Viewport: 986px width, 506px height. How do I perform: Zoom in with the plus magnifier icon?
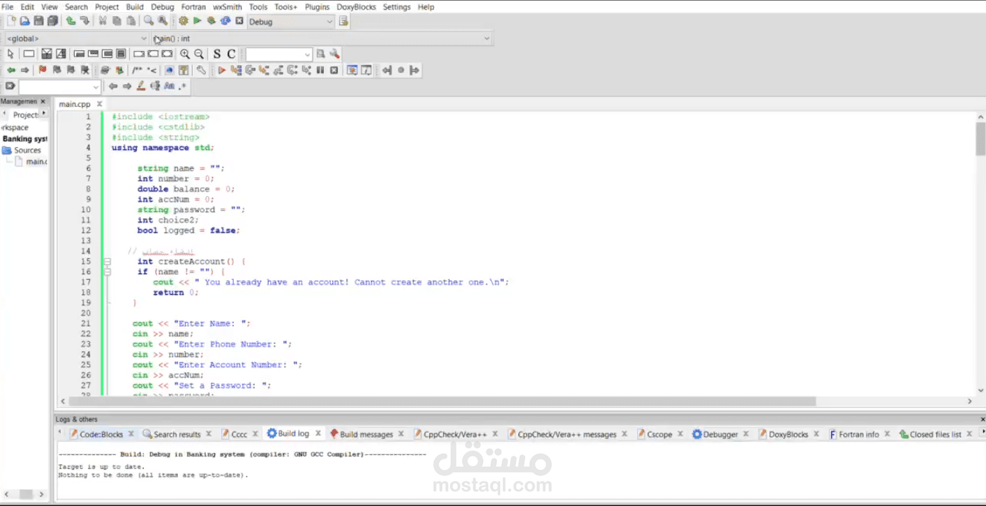click(185, 54)
